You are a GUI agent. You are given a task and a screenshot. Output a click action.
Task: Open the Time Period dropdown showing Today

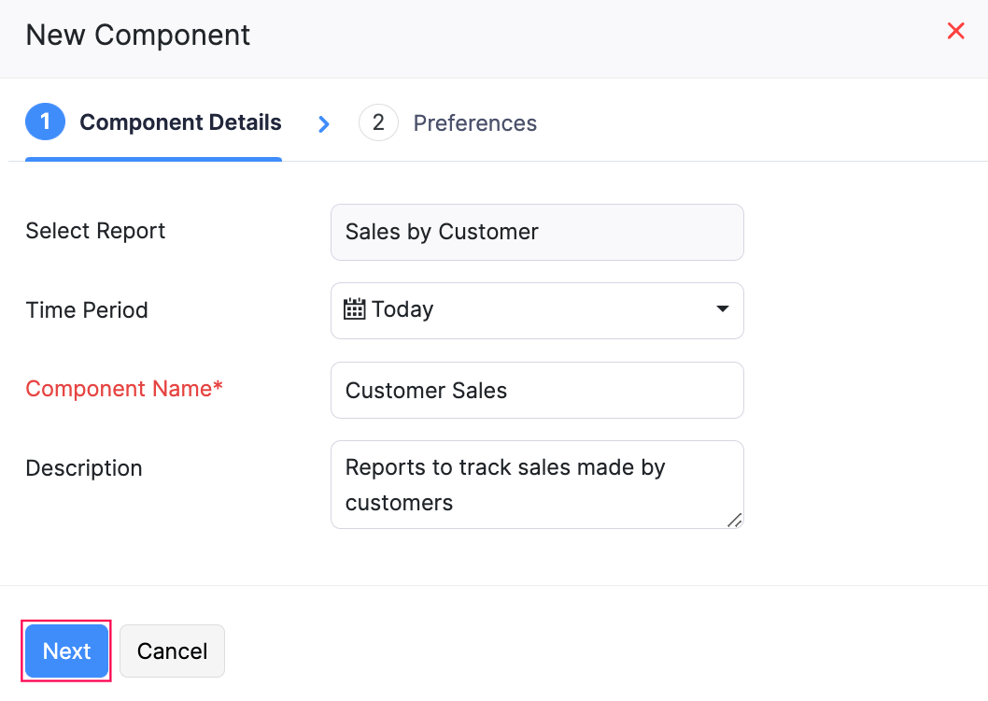coord(537,310)
